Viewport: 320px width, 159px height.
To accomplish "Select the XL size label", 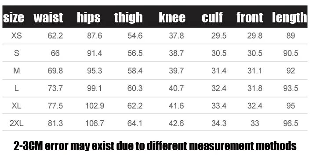I will (17, 106).
